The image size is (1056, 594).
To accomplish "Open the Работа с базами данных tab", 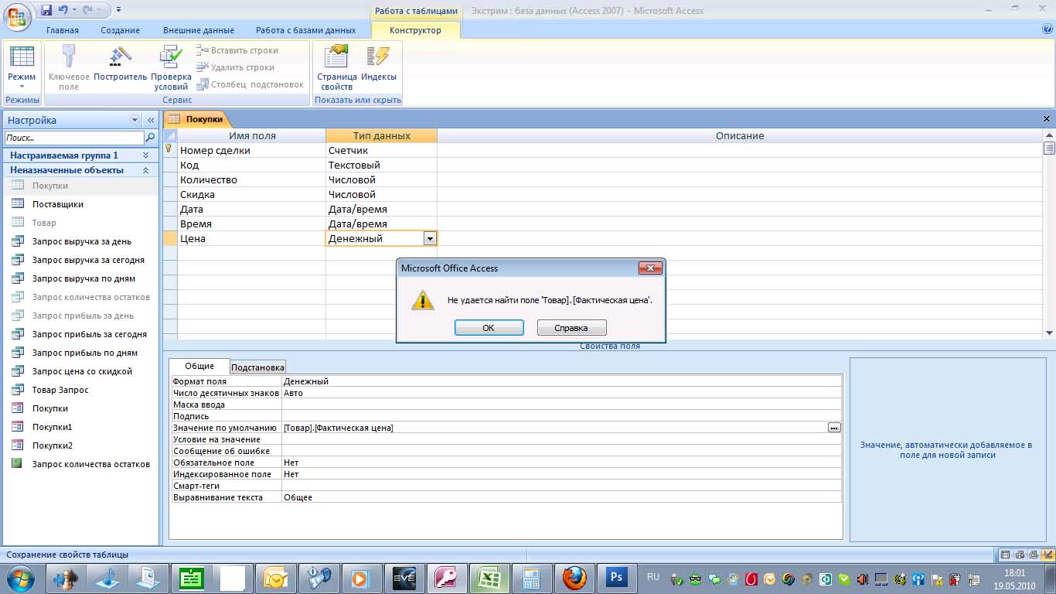I will click(x=306, y=30).
